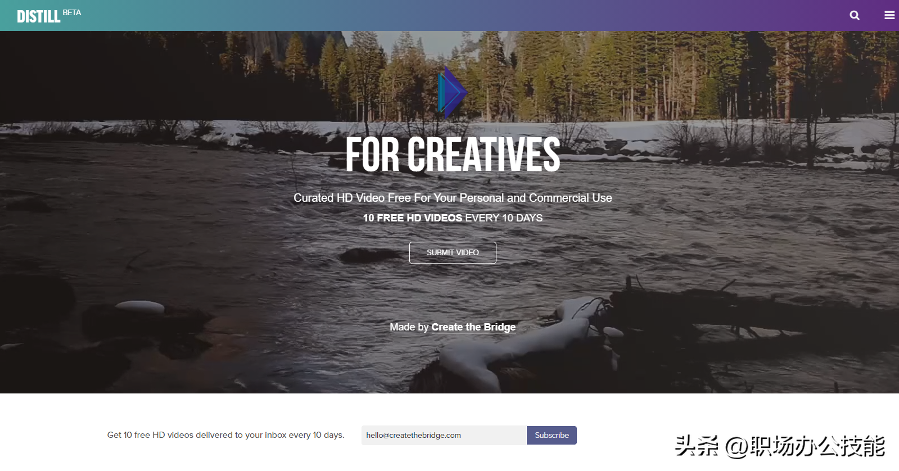Image resolution: width=899 pixels, height=471 pixels.
Task: Click the snow-capped rock in the river
Action: coord(139,307)
